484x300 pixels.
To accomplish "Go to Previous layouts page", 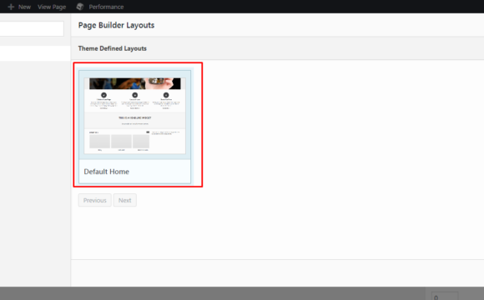I will [x=95, y=200].
